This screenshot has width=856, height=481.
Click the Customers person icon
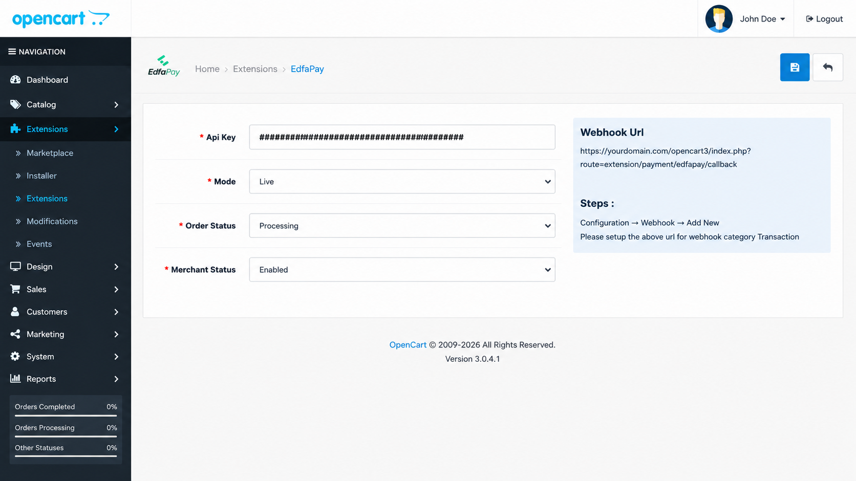point(15,312)
